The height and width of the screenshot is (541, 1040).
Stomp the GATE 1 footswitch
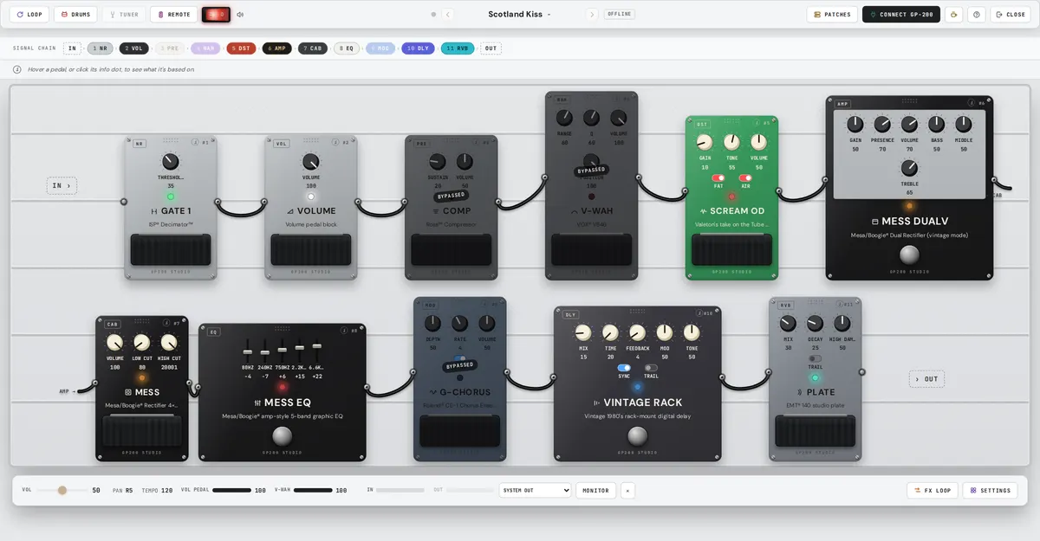(171, 250)
